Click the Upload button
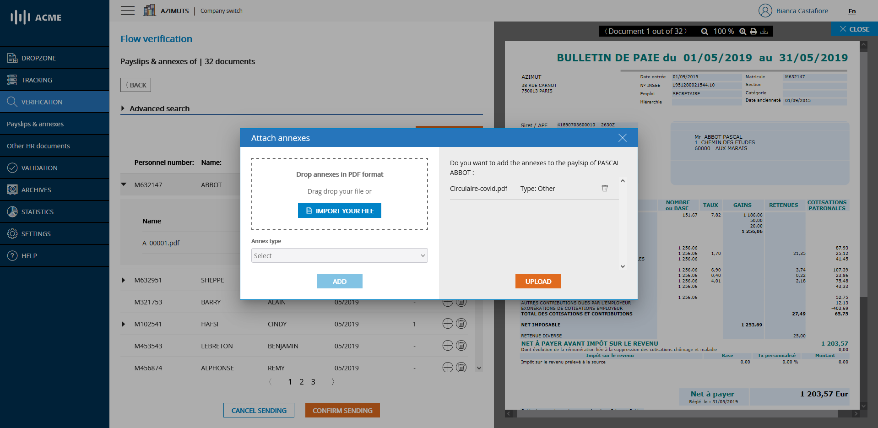This screenshot has height=428, width=878. (538, 281)
